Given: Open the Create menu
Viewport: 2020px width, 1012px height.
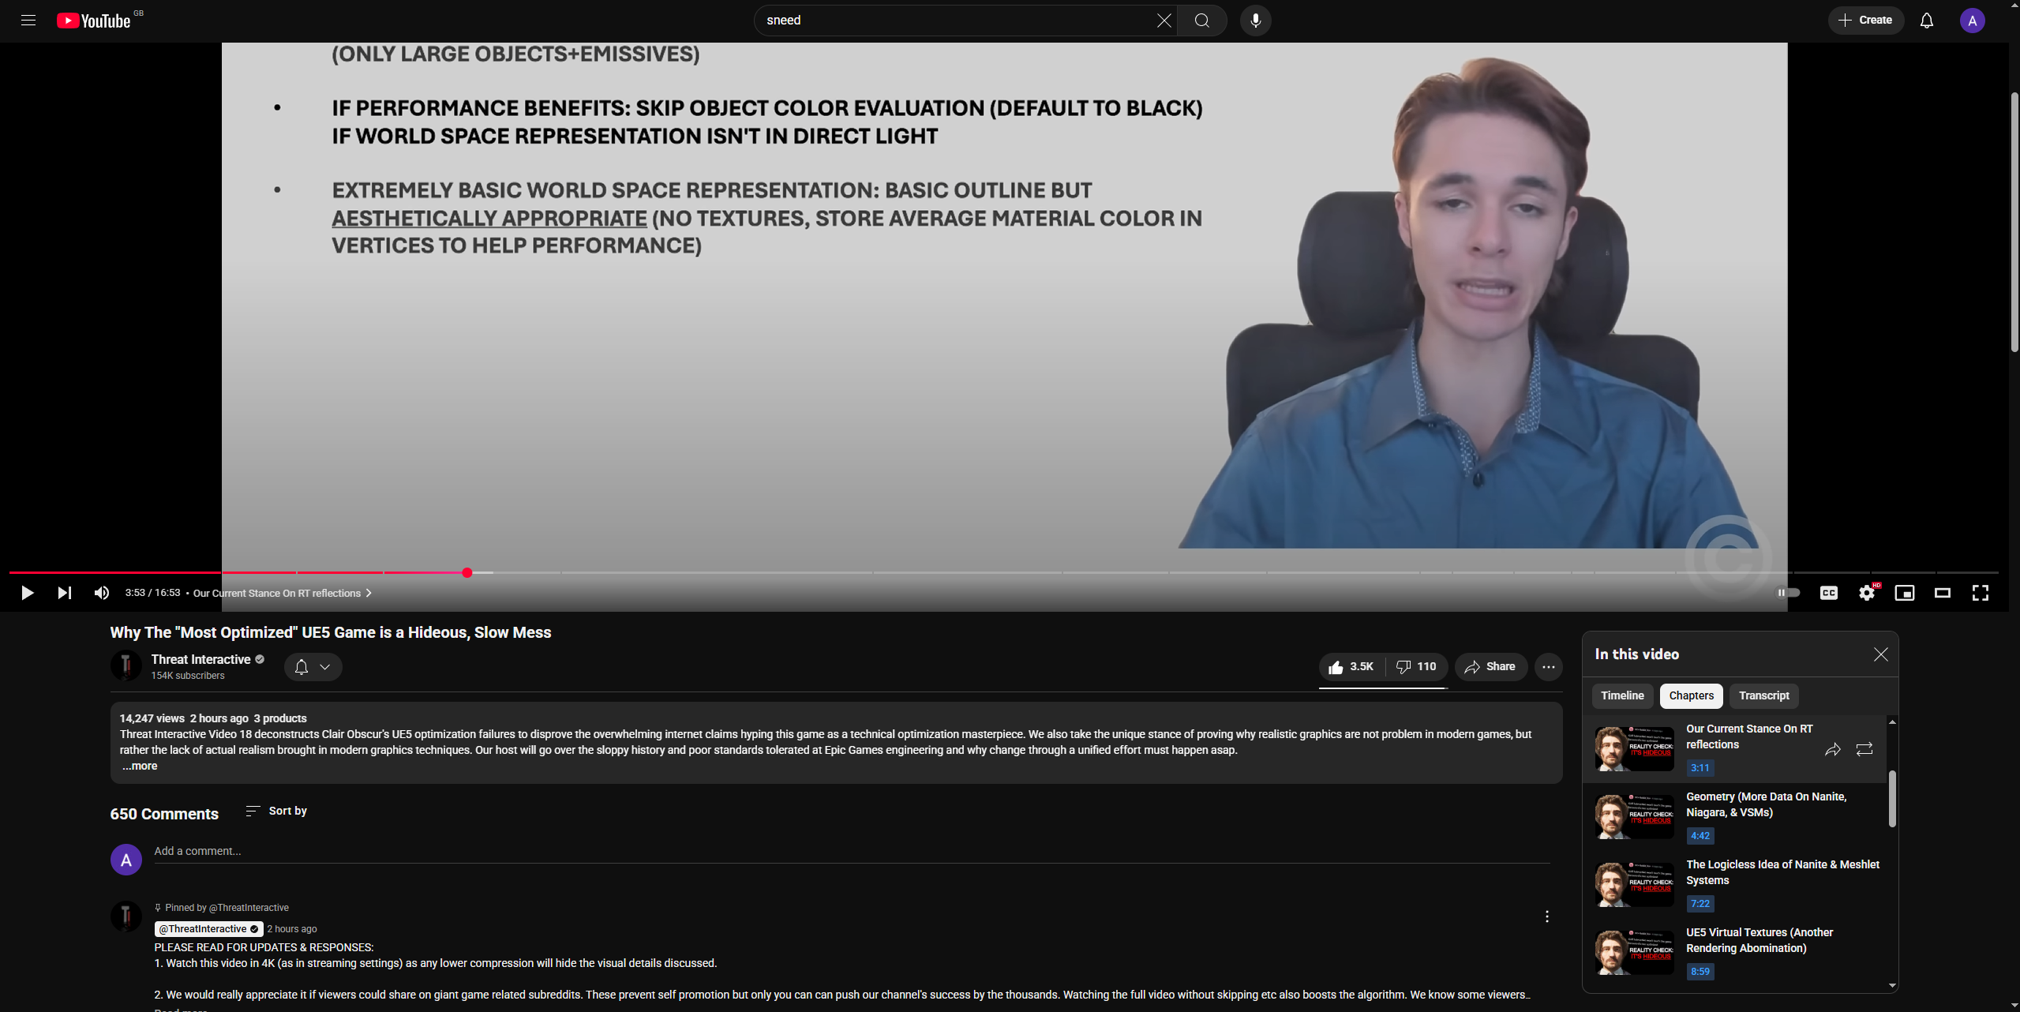Looking at the screenshot, I should pyautogui.click(x=1865, y=21).
